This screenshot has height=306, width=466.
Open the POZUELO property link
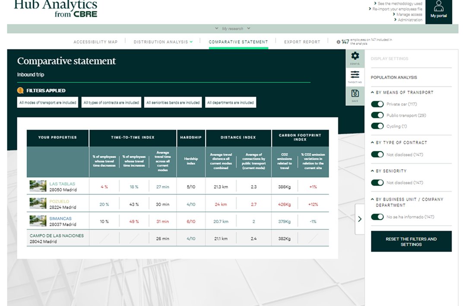(x=59, y=202)
